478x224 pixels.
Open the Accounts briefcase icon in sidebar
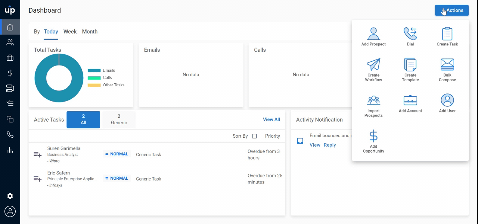coord(10,58)
